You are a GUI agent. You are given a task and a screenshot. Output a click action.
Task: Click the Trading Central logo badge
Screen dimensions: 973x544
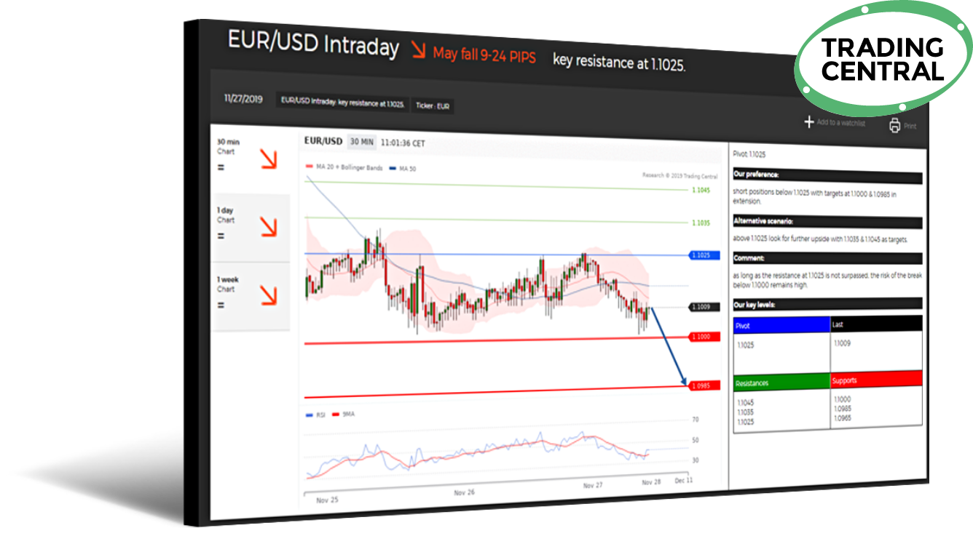(882, 59)
